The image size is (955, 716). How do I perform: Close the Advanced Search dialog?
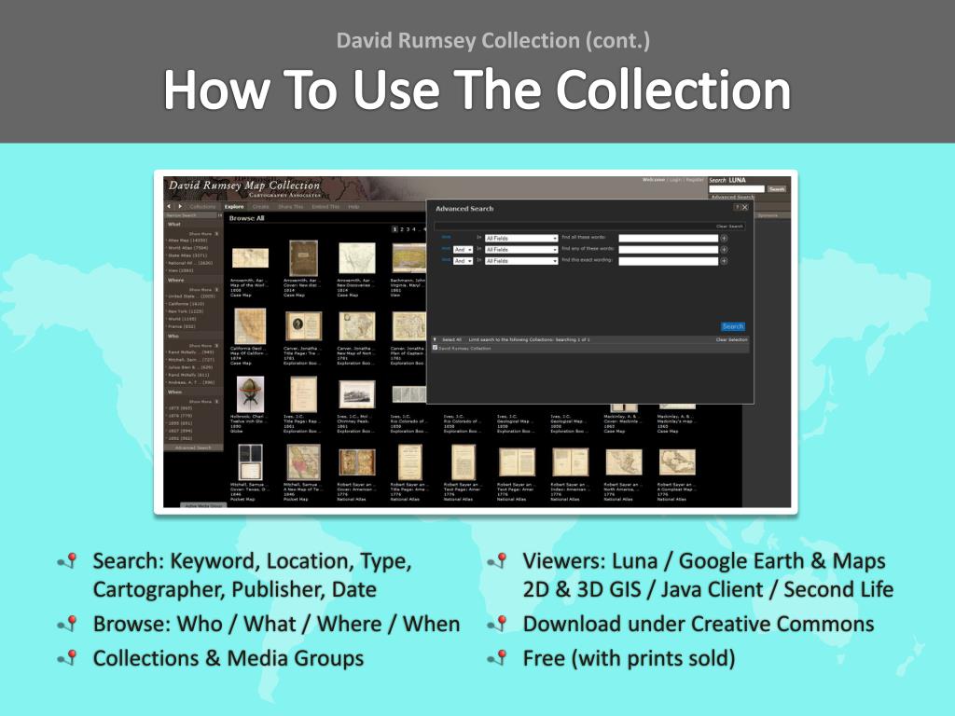pyautogui.click(x=745, y=208)
